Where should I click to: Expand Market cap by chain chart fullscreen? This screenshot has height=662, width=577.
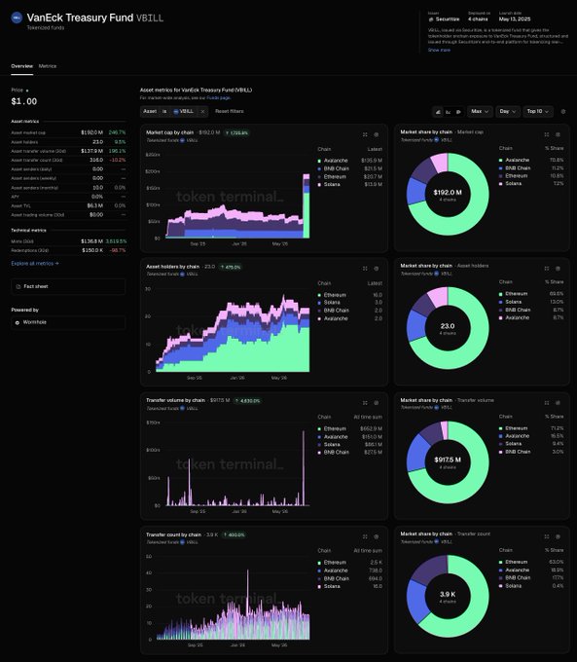[365, 134]
